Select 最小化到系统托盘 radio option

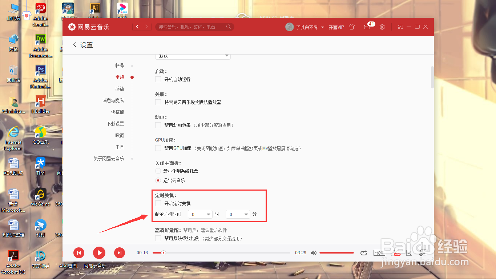(x=158, y=171)
